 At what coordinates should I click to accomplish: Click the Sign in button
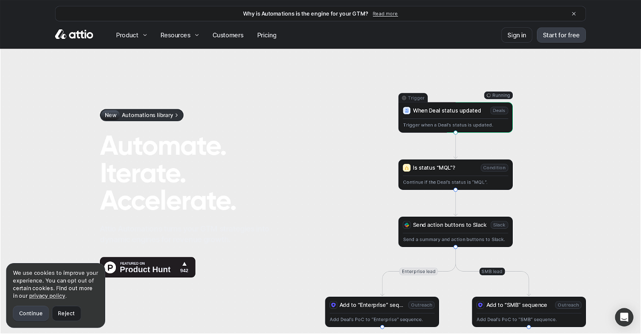coord(517,35)
